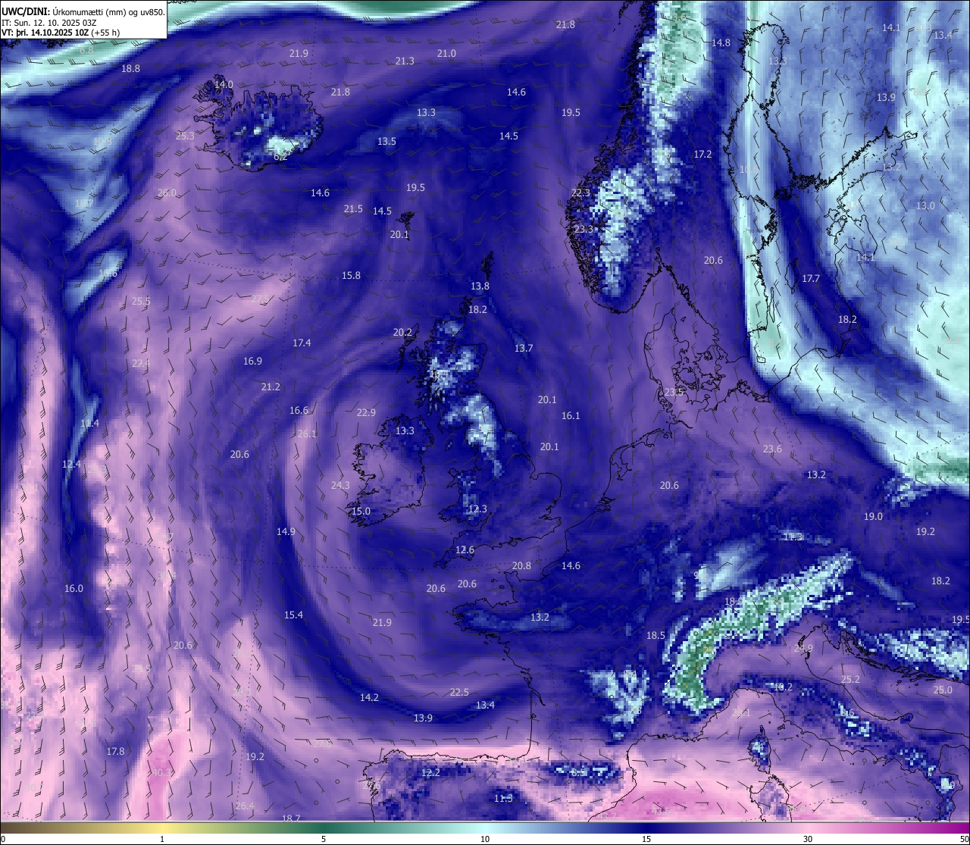Click the color scale label 5
The height and width of the screenshot is (845, 970).
click(324, 839)
